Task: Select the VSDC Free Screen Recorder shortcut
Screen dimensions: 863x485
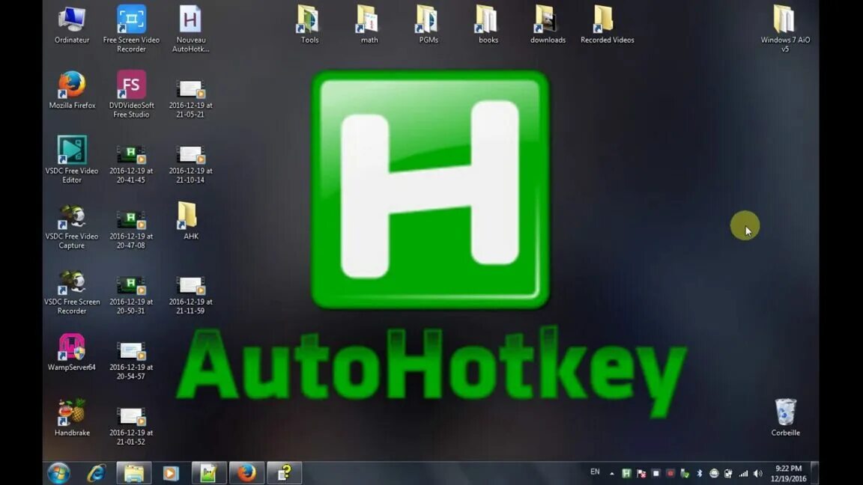Action: (72, 291)
